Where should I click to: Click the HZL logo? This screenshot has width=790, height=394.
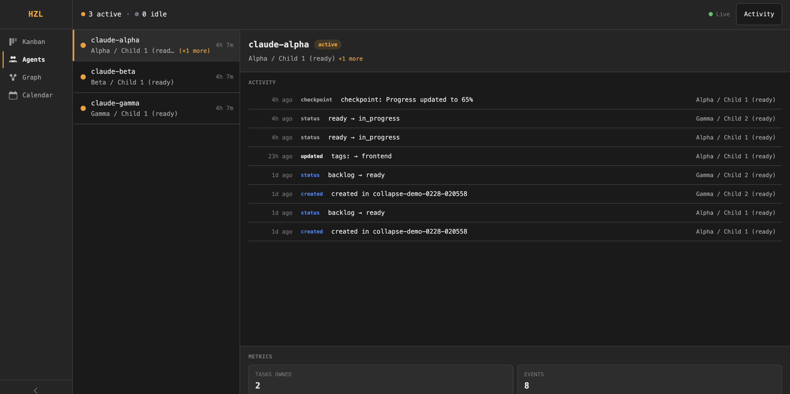tap(36, 14)
